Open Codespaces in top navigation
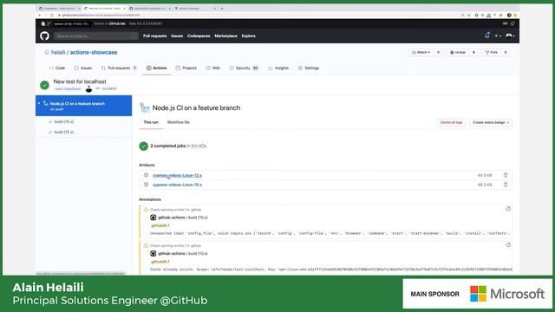Image resolution: width=555 pixels, height=312 pixels. pyautogui.click(x=199, y=36)
